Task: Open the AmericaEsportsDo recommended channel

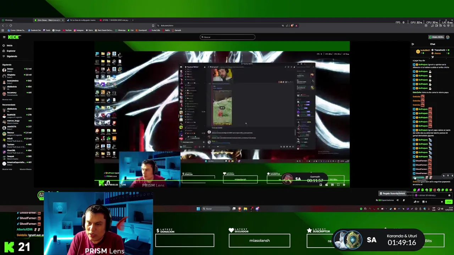Action: [x=17, y=163]
